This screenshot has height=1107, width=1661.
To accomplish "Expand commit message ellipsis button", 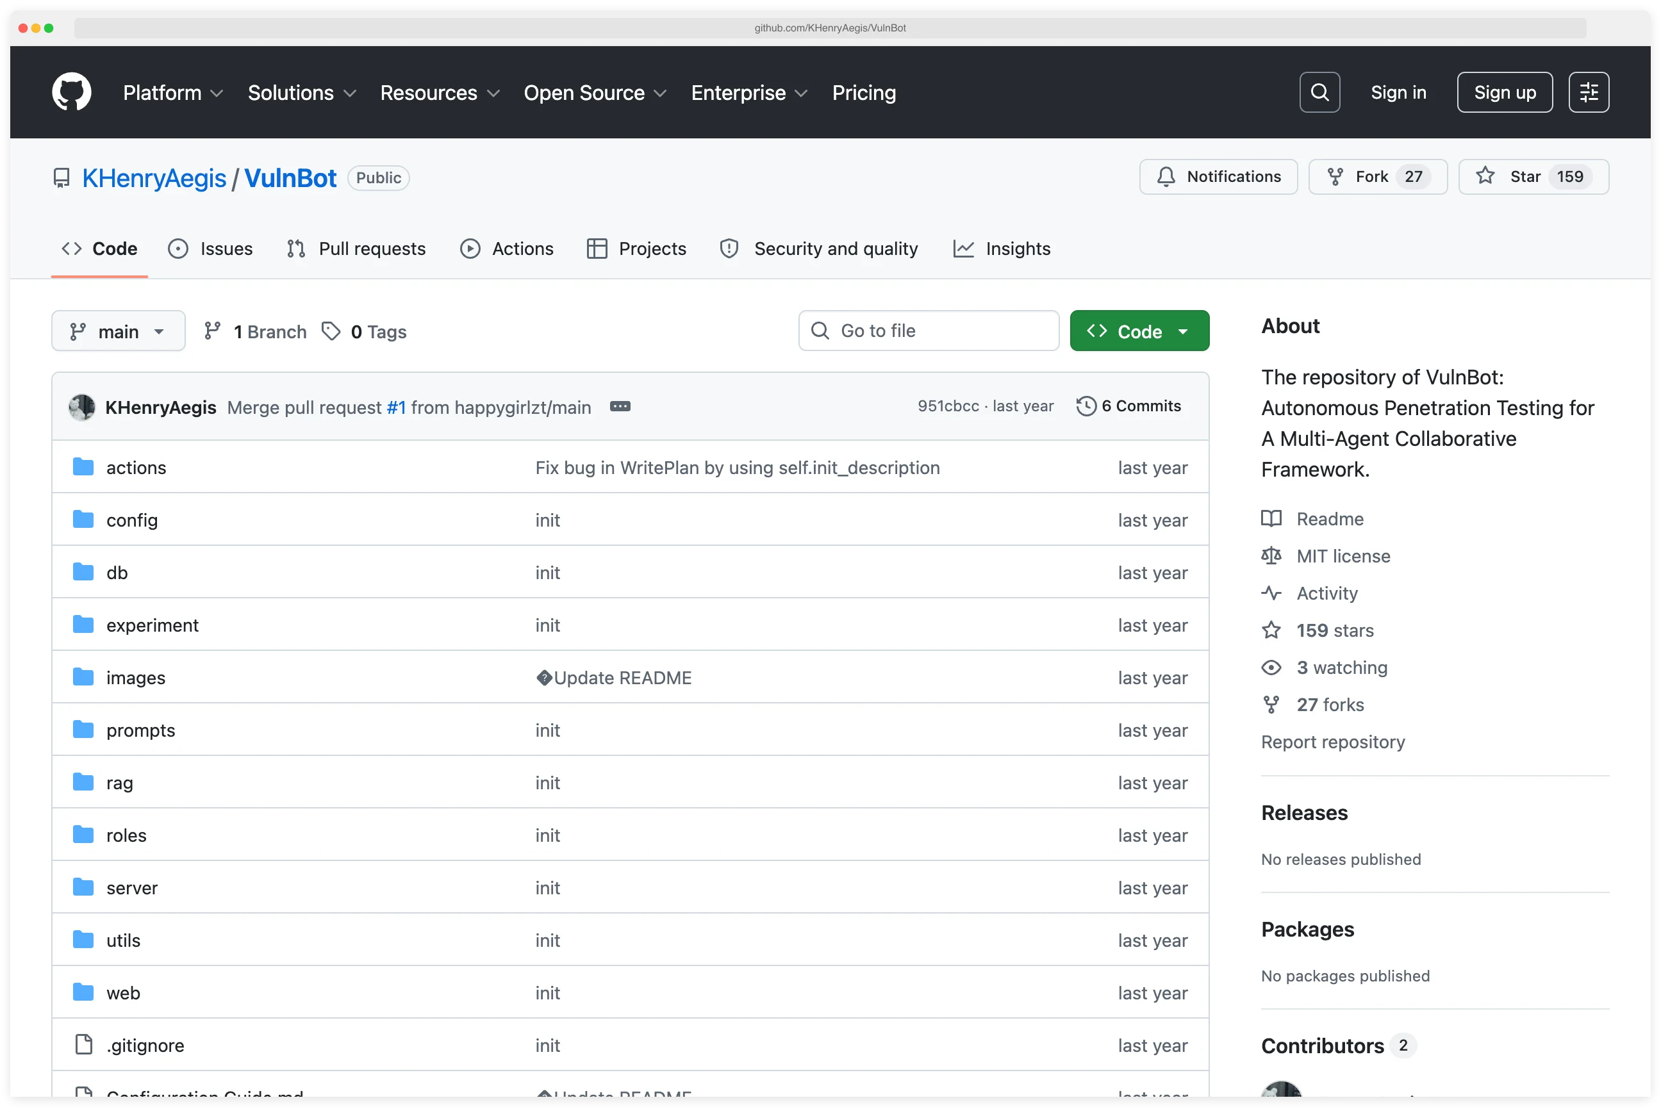I will click(x=619, y=407).
